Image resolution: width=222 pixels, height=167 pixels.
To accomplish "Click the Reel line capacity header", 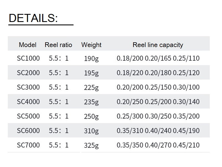I will click(x=158, y=45).
